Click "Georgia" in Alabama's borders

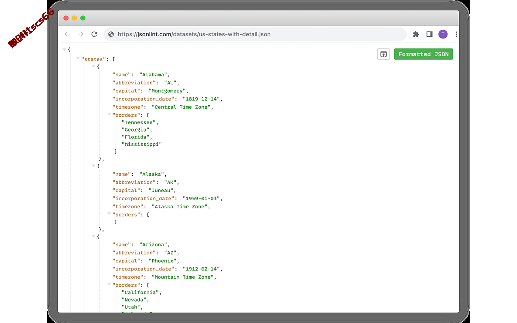click(x=136, y=130)
